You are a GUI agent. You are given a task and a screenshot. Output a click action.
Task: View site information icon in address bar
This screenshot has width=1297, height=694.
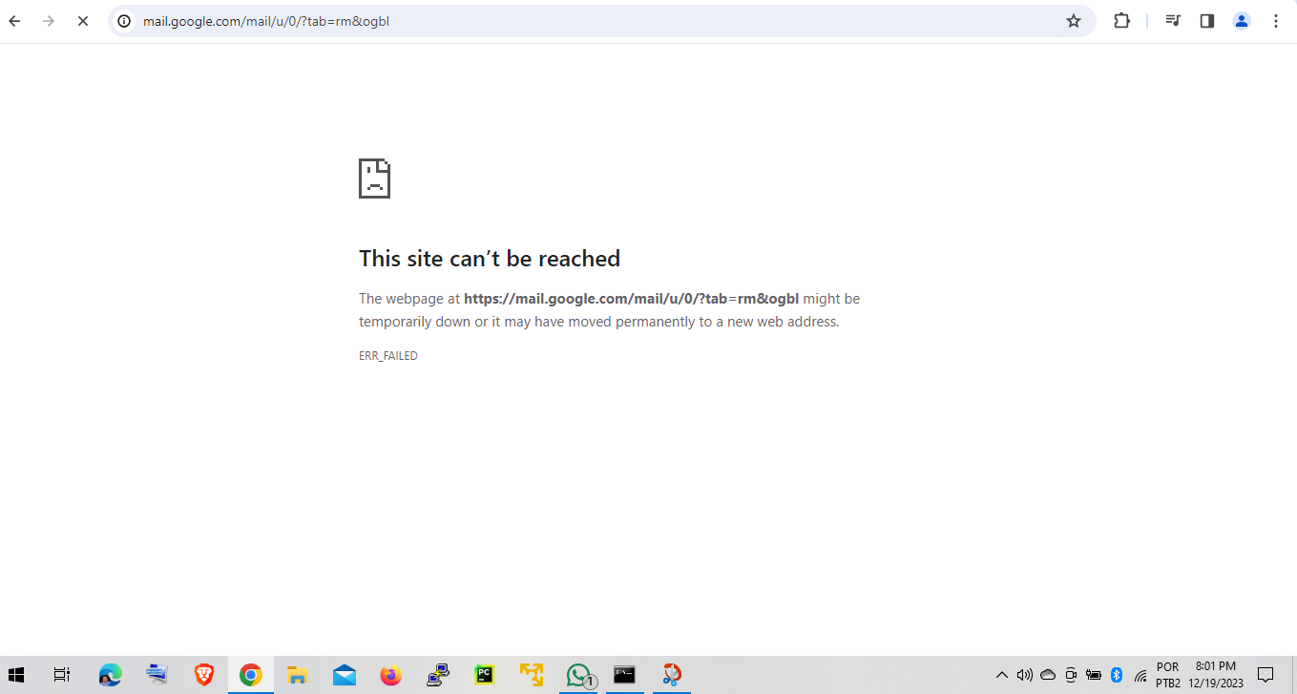(124, 21)
